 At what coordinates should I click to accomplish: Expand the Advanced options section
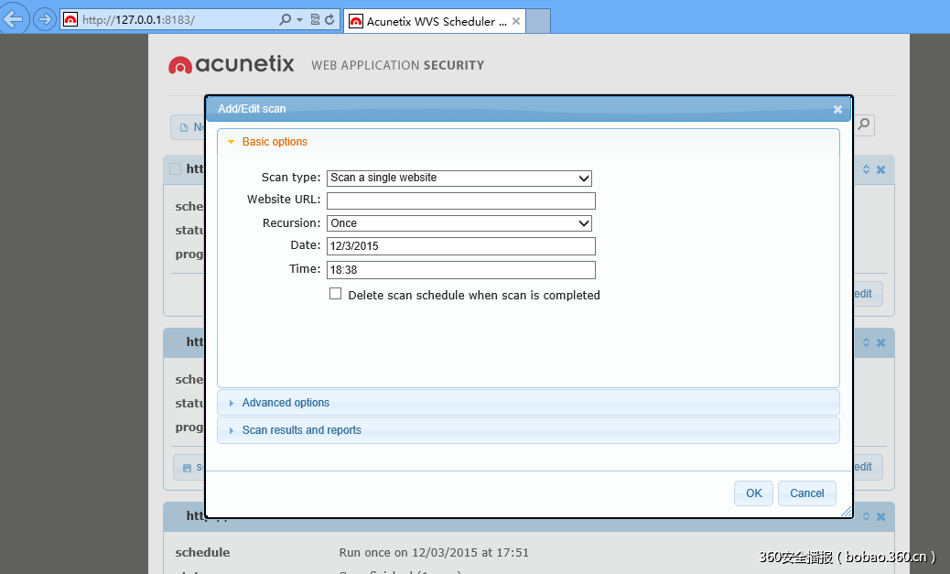(x=284, y=402)
